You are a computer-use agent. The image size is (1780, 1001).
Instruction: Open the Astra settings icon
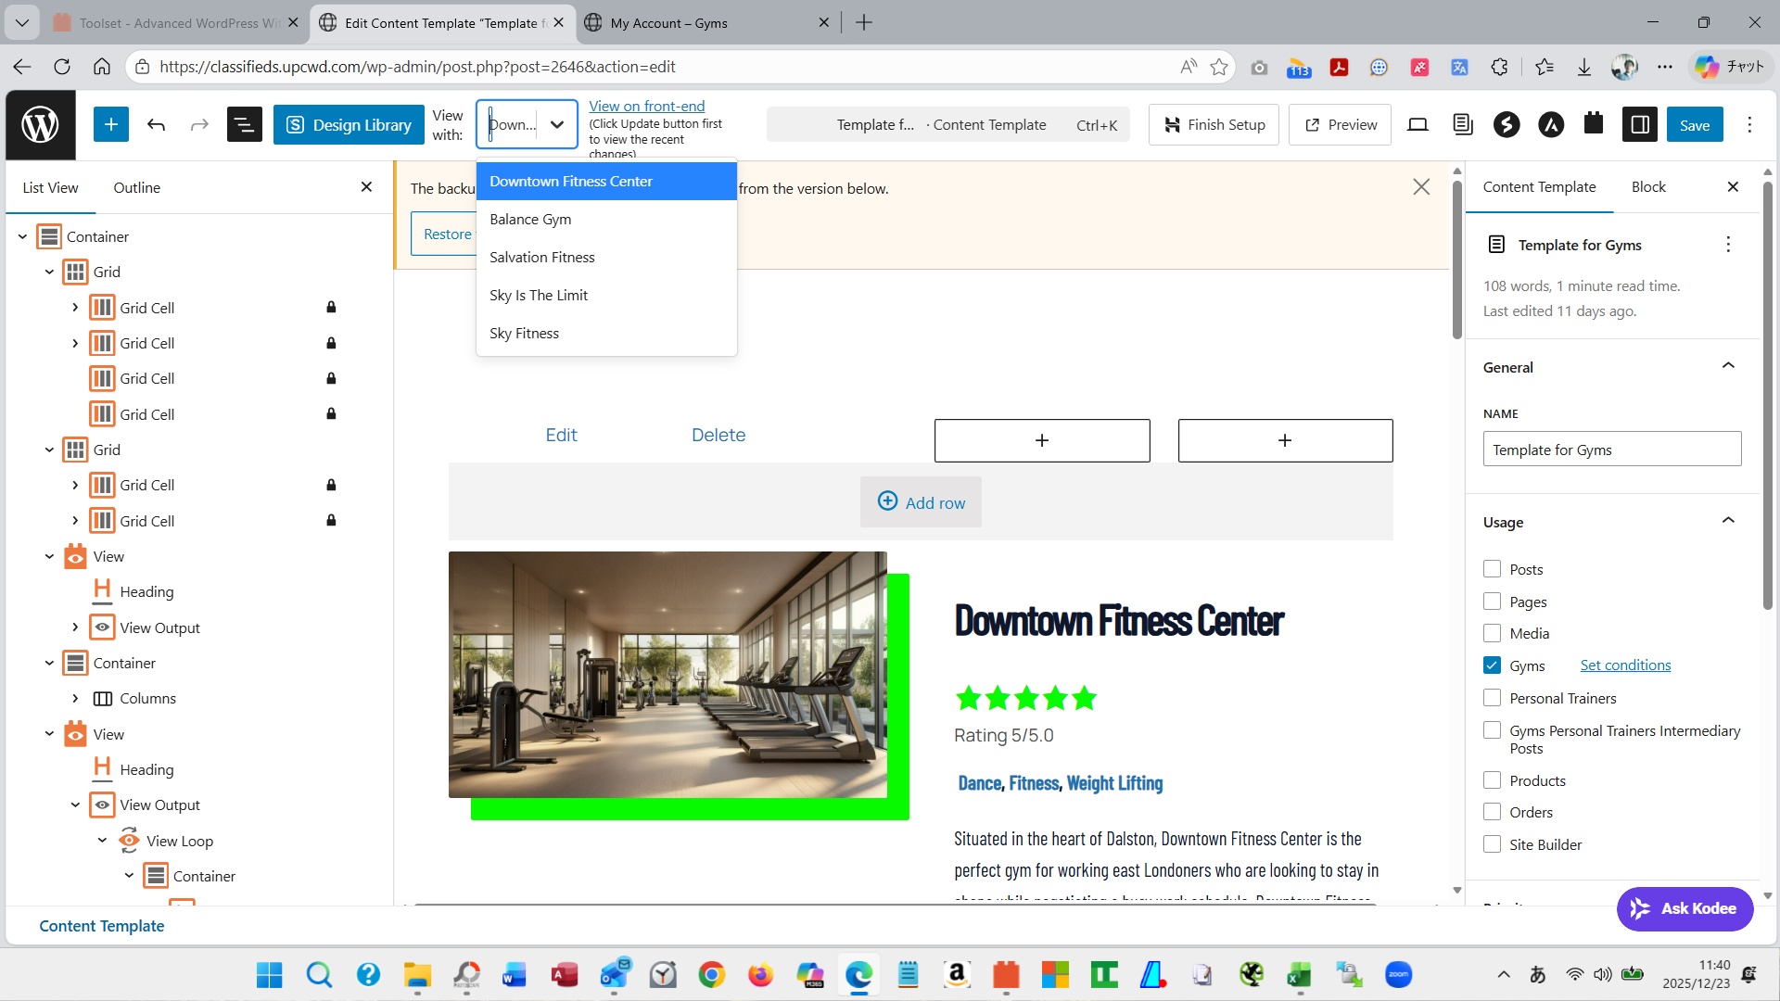[x=1551, y=124]
